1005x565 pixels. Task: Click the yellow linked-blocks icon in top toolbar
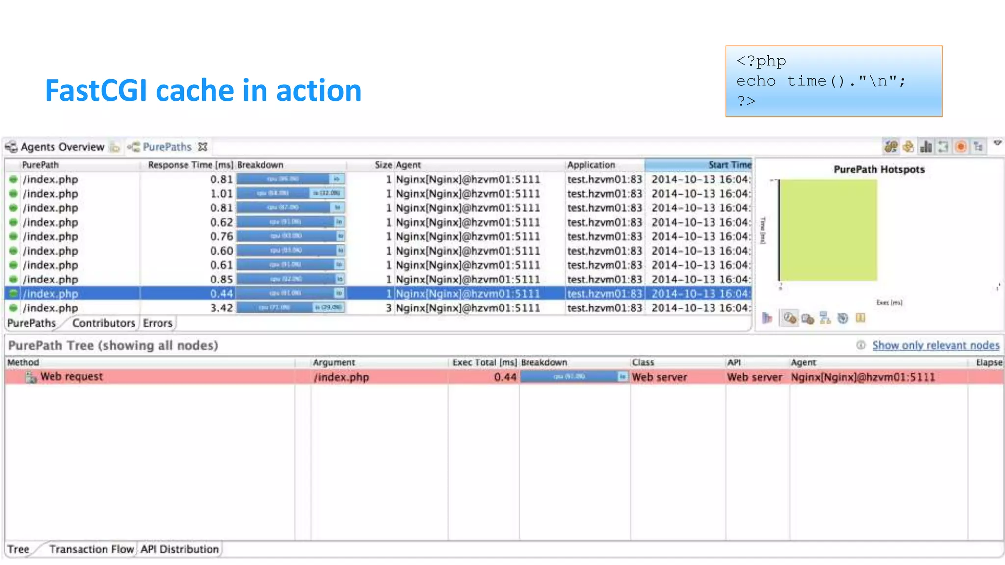pos(908,146)
